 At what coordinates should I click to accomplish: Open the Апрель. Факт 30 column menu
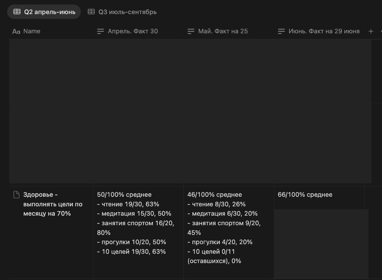(x=138, y=31)
